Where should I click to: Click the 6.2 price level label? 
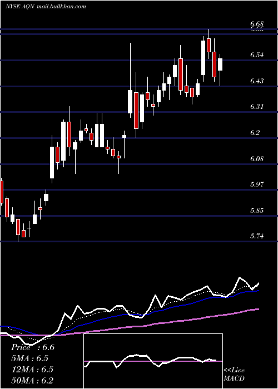[x=255, y=133]
